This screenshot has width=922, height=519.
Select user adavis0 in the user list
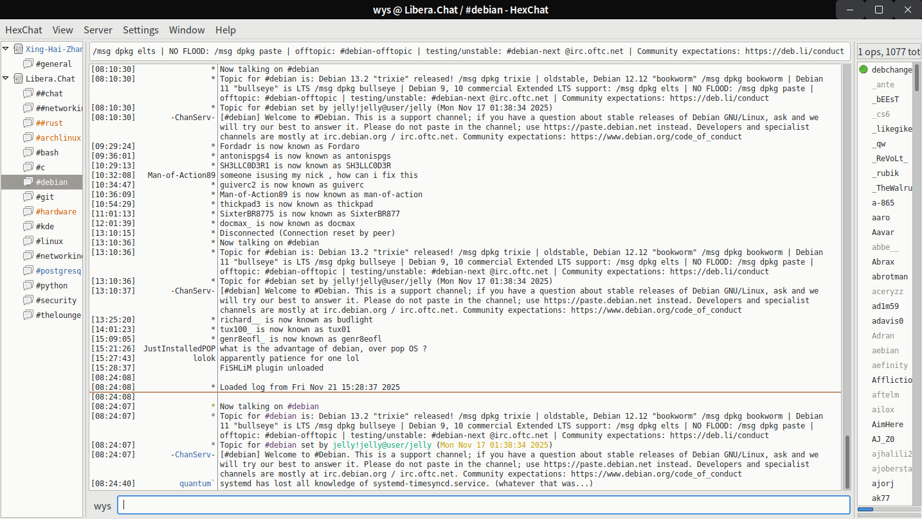[x=887, y=321]
